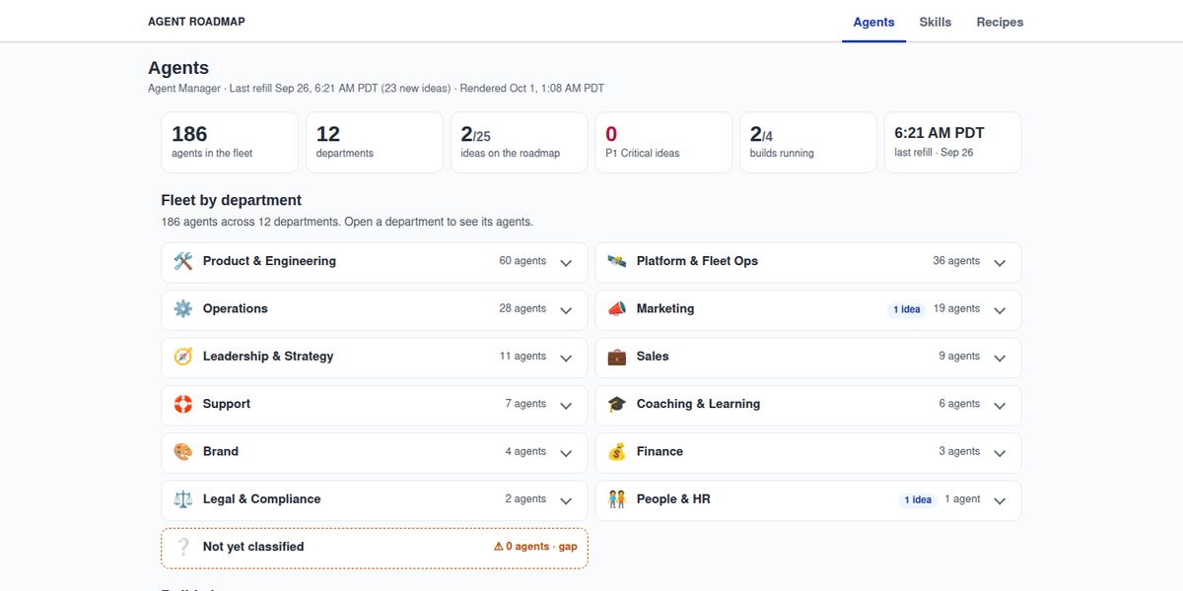Click the Legal & Compliance scales icon
Image resolution: width=1183 pixels, height=591 pixels.
tap(183, 499)
